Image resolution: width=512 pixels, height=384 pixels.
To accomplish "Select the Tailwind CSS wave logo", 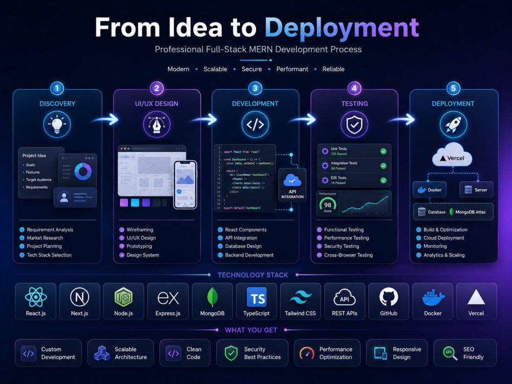I will pos(301,298).
